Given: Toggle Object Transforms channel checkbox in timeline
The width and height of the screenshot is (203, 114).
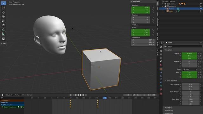Looking at the screenshot, I should [x=21, y=107].
